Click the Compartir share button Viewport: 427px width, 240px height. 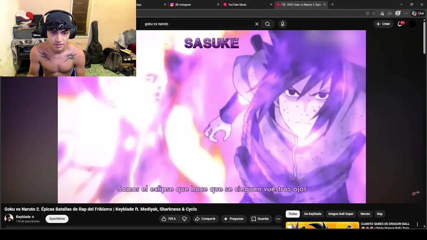205,219
